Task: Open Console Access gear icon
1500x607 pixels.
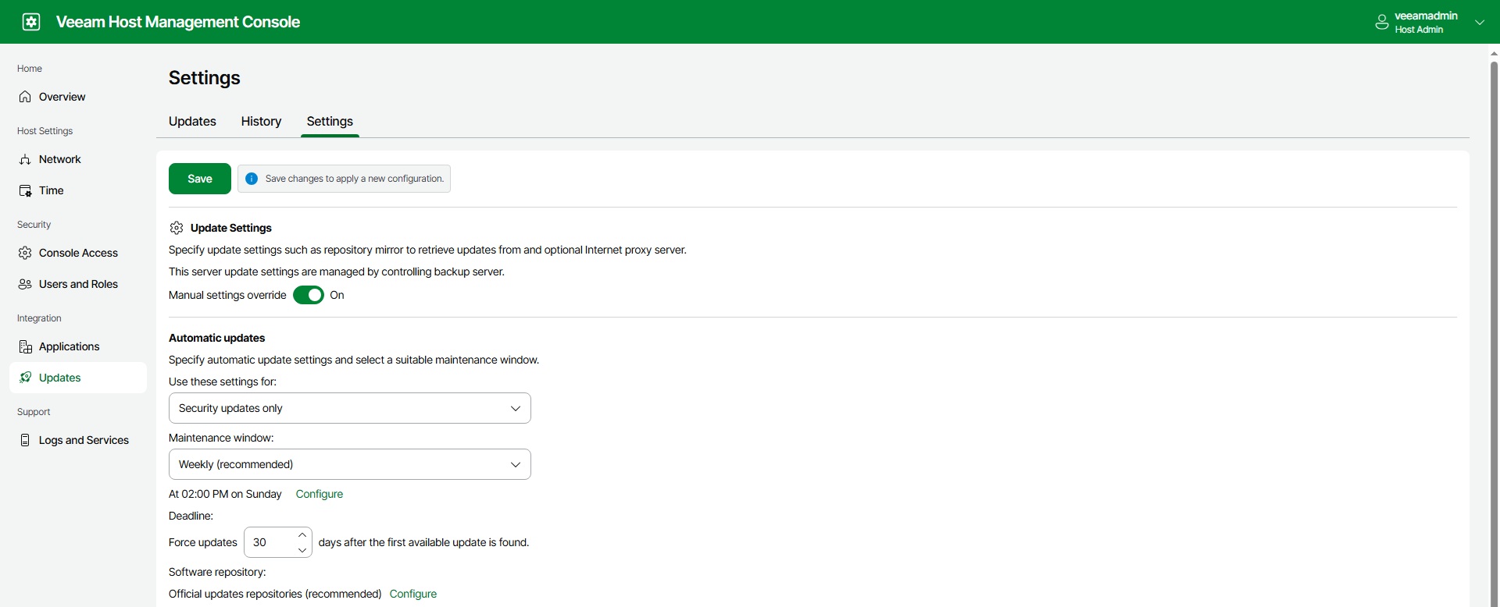Action: pos(25,253)
